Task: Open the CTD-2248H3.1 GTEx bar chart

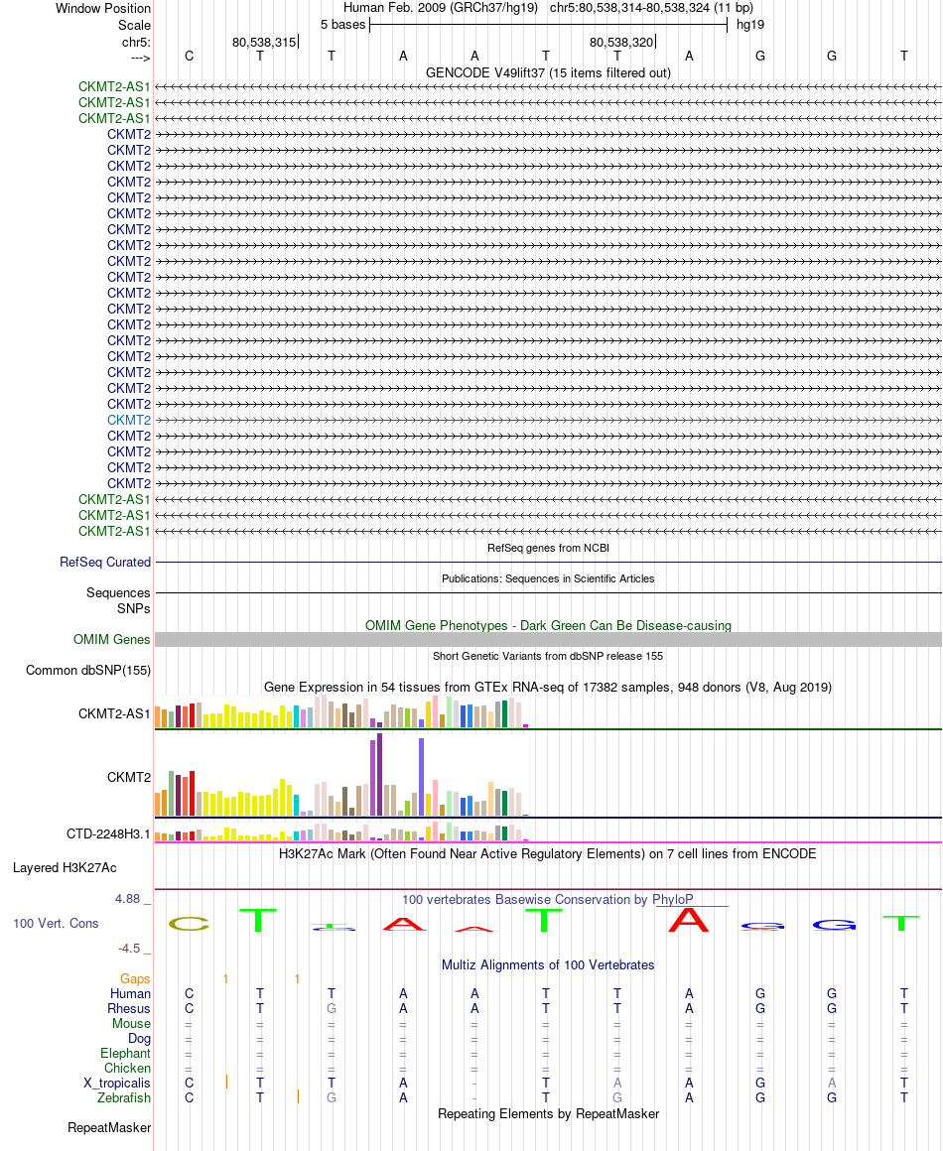Action: pyautogui.click(x=341, y=831)
